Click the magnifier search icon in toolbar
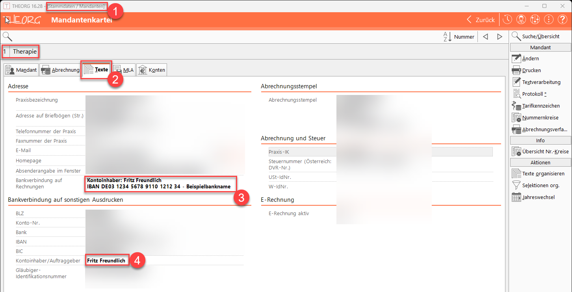Screen dimensions: 572x292 (x=7, y=37)
